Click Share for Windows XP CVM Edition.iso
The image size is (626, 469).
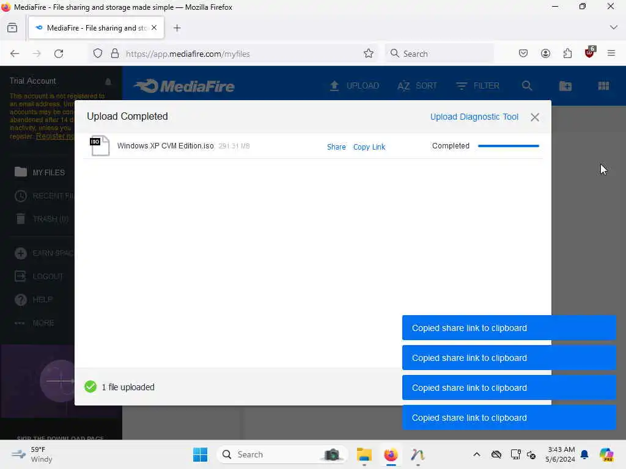pyautogui.click(x=336, y=147)
